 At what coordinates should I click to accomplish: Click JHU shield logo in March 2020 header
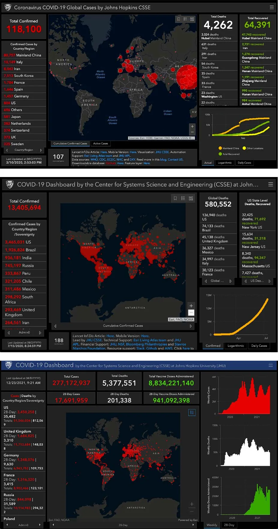click(8, 7)
